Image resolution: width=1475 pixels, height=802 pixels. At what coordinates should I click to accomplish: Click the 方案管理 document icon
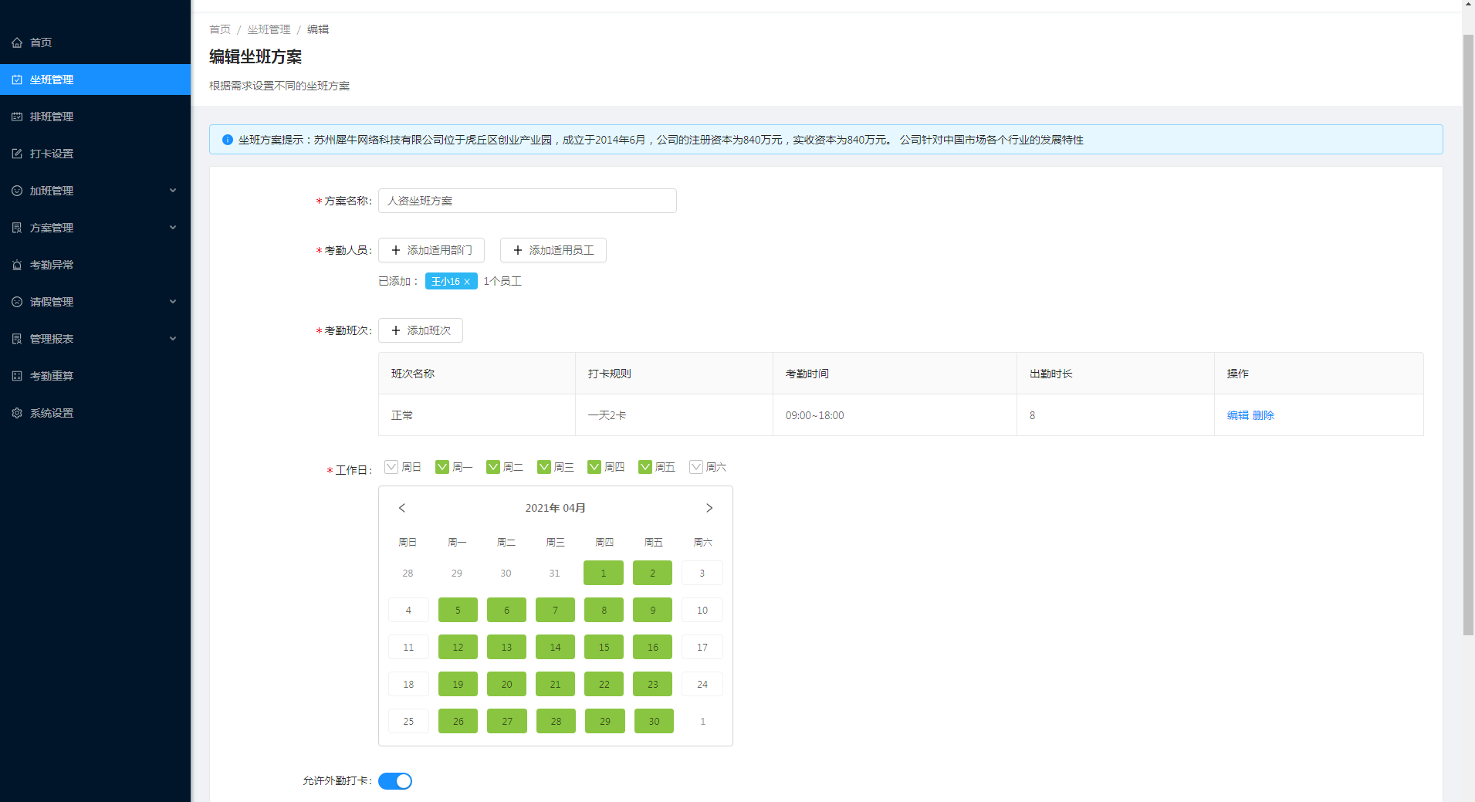(17, 228)
